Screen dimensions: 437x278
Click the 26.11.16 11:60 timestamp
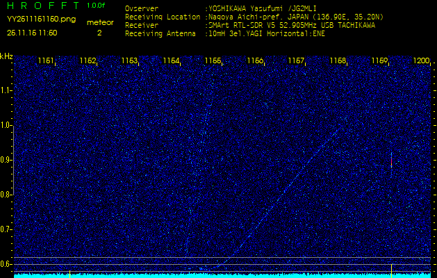click(32, 33)
